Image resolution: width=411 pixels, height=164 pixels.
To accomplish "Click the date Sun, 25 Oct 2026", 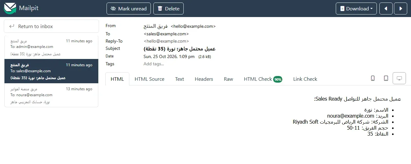I will 169,56.
